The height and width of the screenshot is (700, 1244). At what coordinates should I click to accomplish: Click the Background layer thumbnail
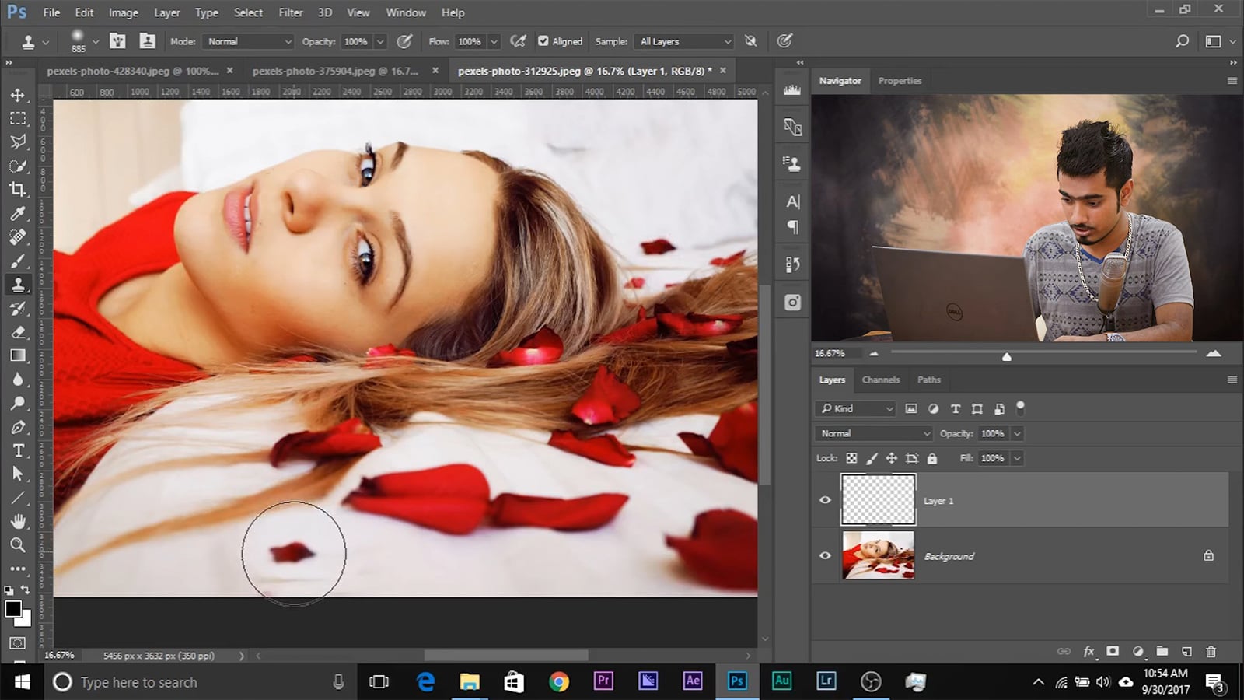[x=878, y=555]
